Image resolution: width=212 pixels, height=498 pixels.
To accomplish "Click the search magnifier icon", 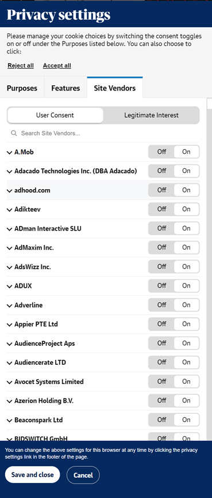I will click(x=14, y=133).
